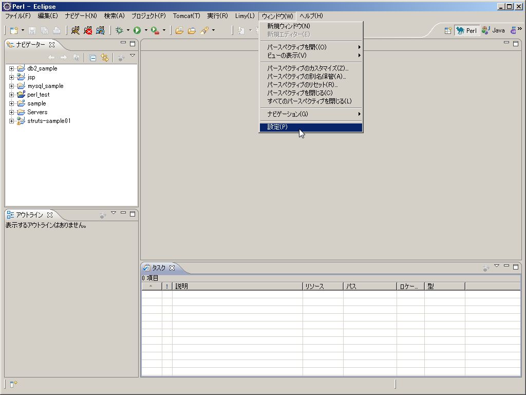Screen dimensions: 526x395
Task: Maximize the アウトライン panel
Action: pos(133,213)
